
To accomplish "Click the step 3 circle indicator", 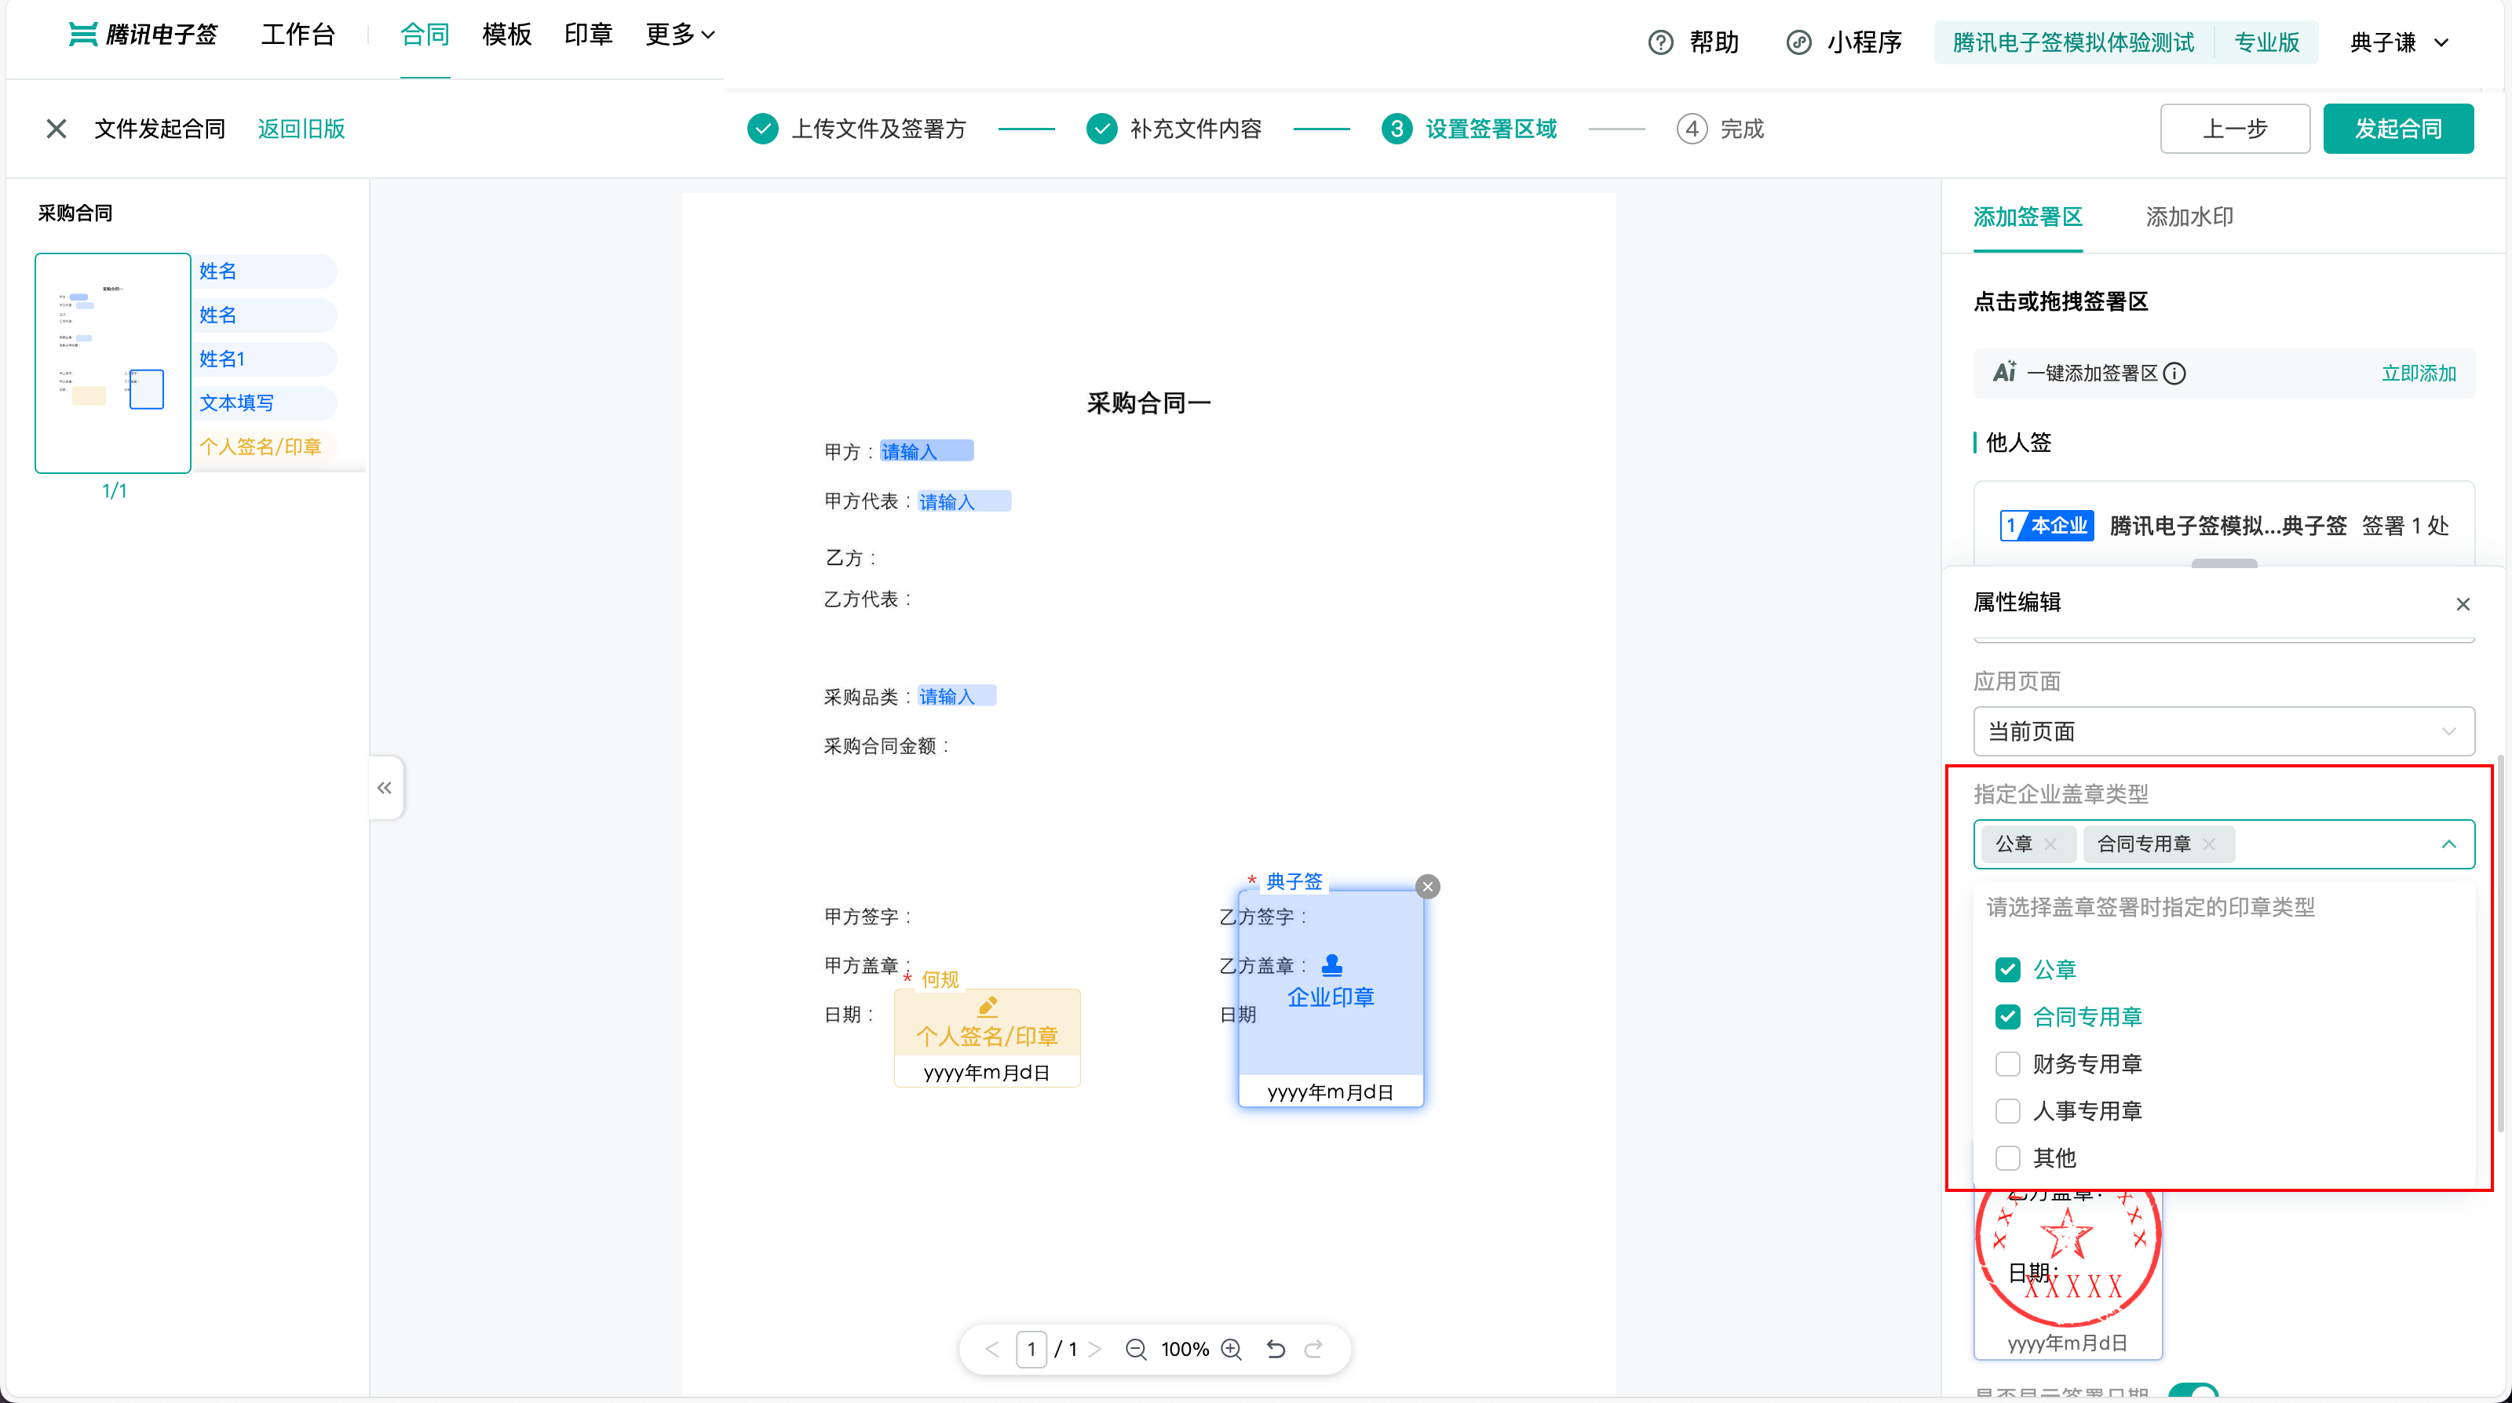I will coord(1397,129).
